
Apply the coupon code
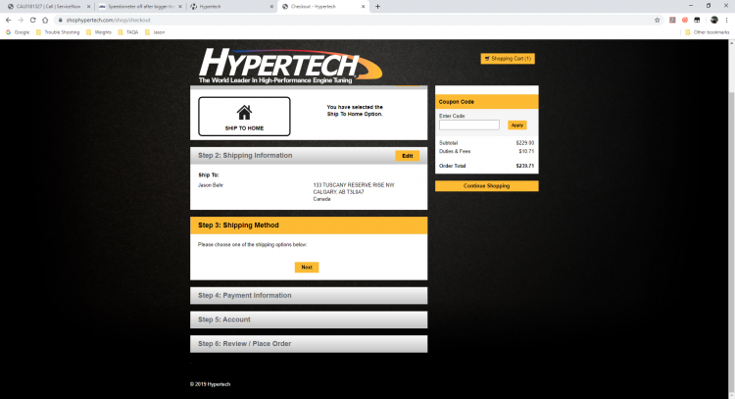tap(517, 125)
